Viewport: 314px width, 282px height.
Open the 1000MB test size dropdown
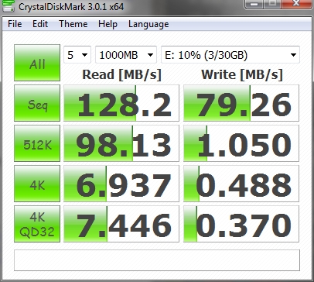click(x=126, y=55)
